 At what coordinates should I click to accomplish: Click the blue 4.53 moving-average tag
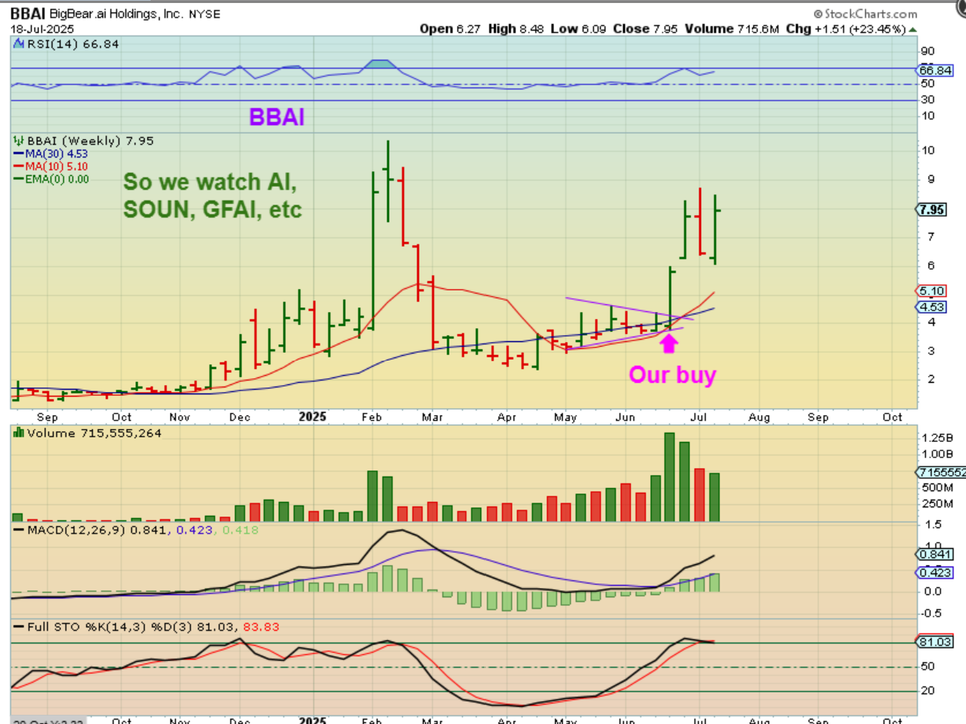(932, 307)
